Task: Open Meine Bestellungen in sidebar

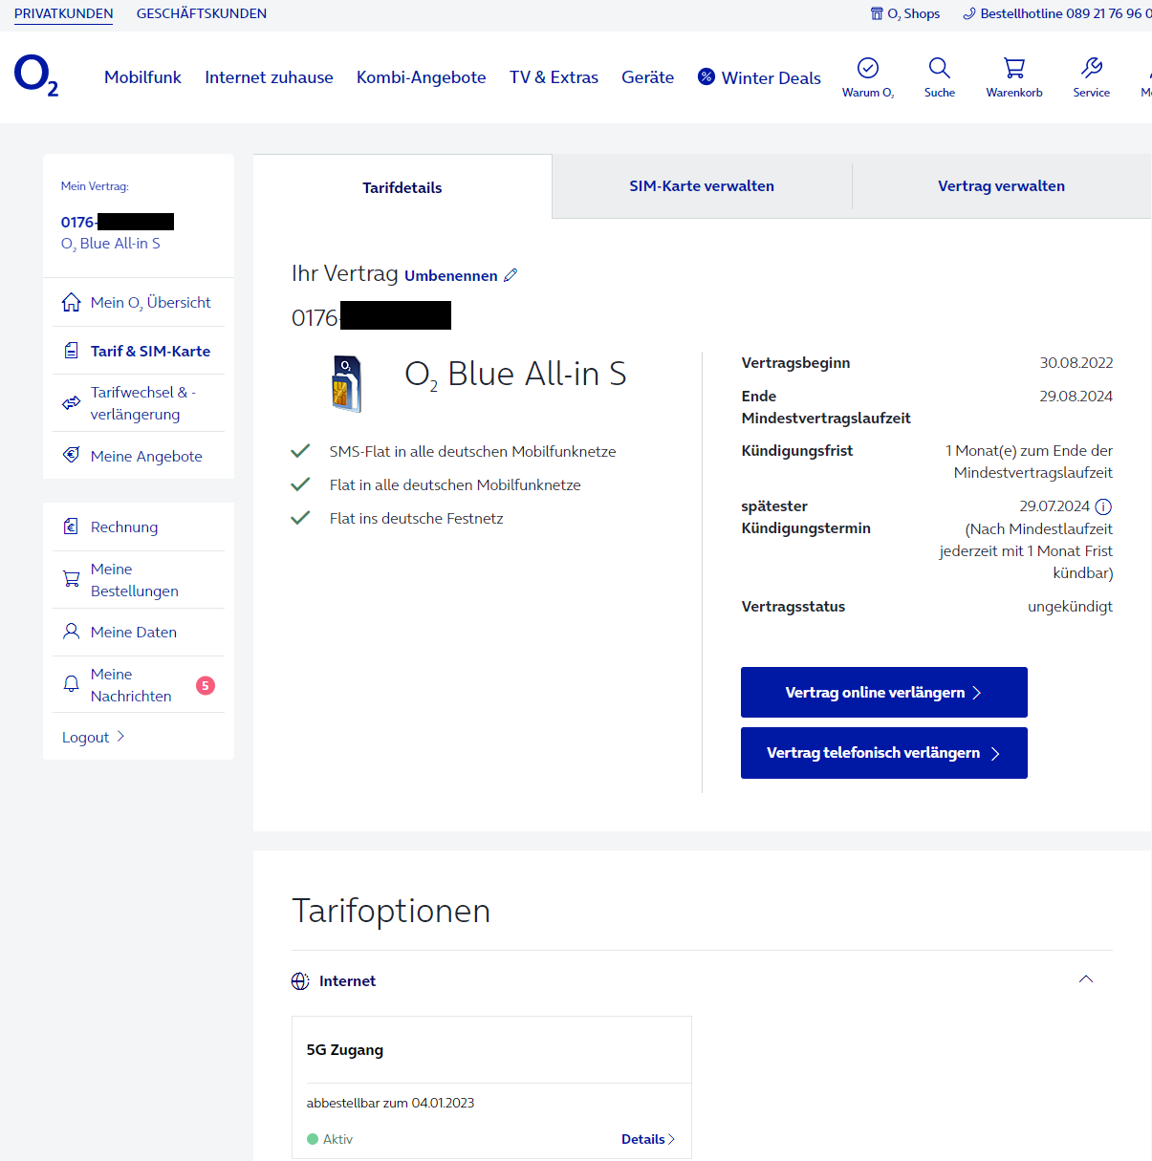Action: pos(139,580)
